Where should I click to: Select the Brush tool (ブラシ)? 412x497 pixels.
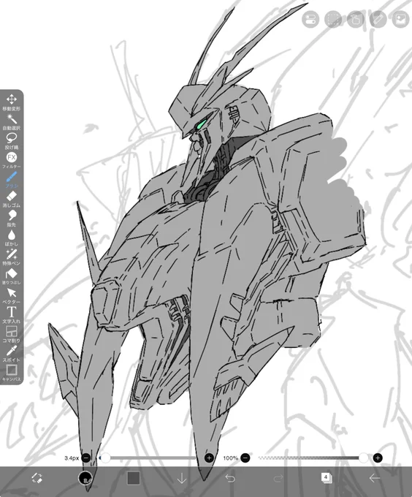click(x=12, y=180)
